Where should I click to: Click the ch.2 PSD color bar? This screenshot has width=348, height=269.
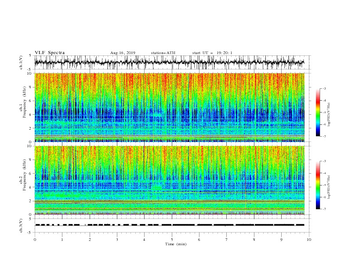click(318, 185)
